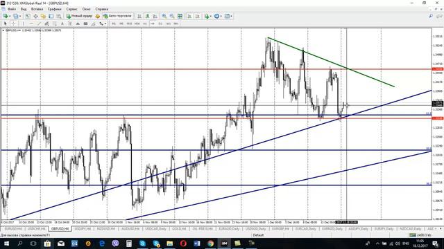444x249 pixels.
Task: Switch to W1 timeframe
Action: click(x=169, y=24)
